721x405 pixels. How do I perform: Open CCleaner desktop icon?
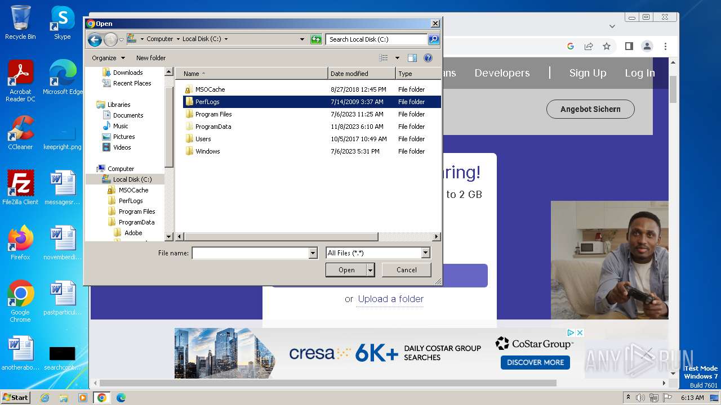20,133
